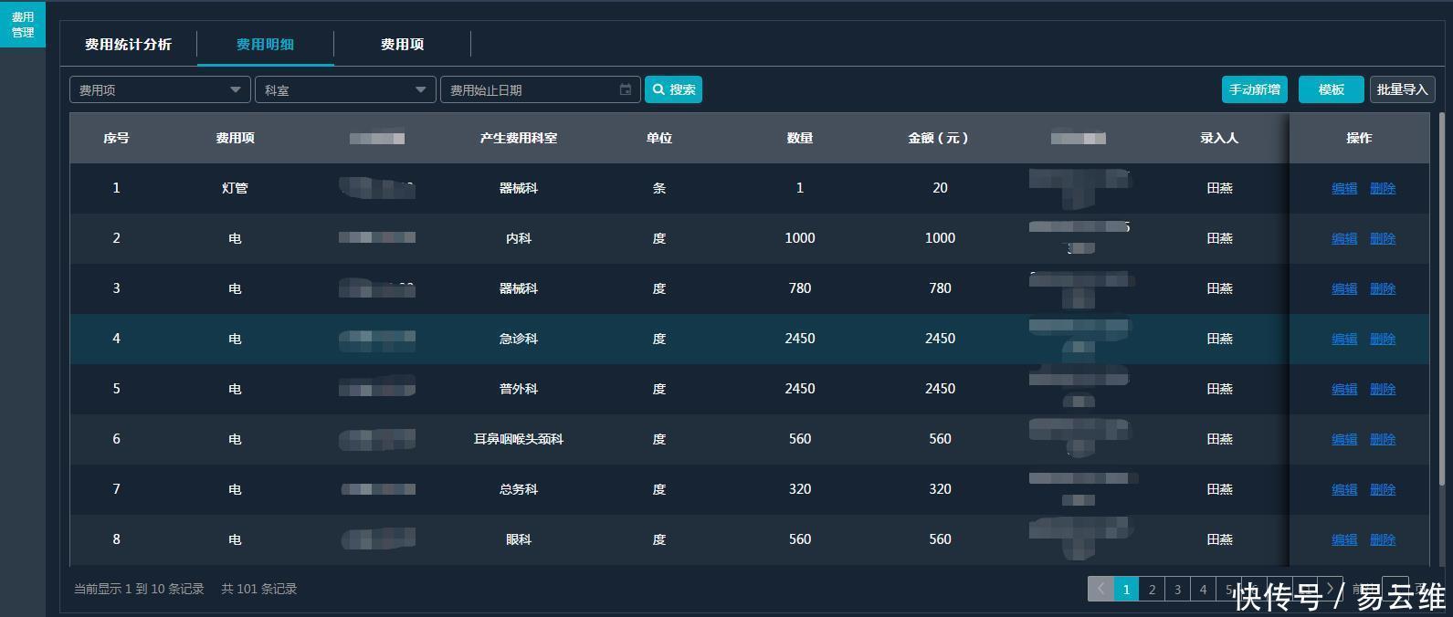
Task: Select 耳鼻咽喉头颈科 department cell
Action: pyautogui.click(x=519, y=439)
